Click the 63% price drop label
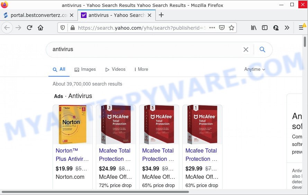 point(202,185)
